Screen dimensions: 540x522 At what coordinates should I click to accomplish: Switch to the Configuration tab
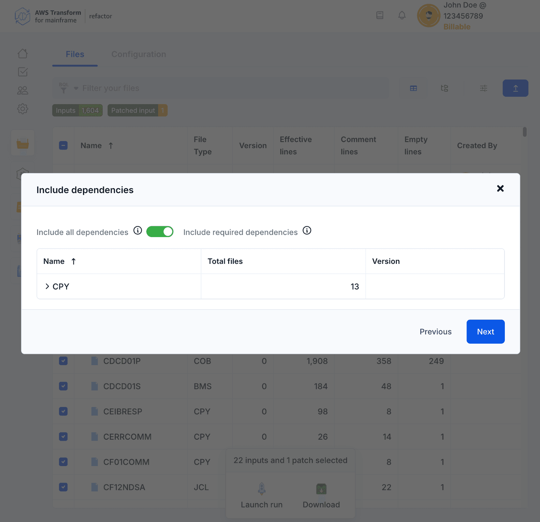[x=139, y=54]
